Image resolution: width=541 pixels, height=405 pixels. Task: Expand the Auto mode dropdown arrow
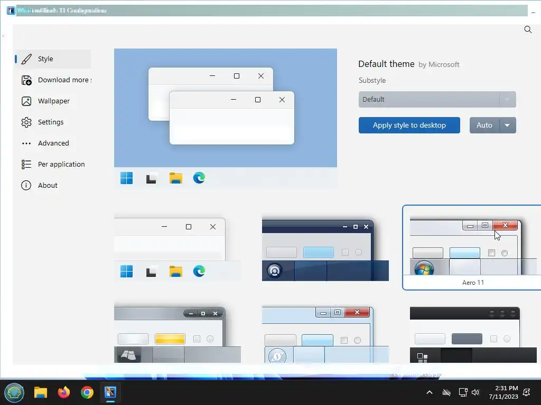(x=508, y=125)
